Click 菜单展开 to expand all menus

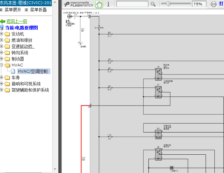pyautogui.click(x=13, y=10)
